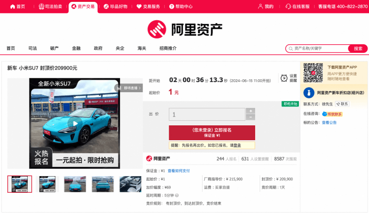Open the 即将直播 live badge
This screenshot has width=369, height=213.
point(129,88)
